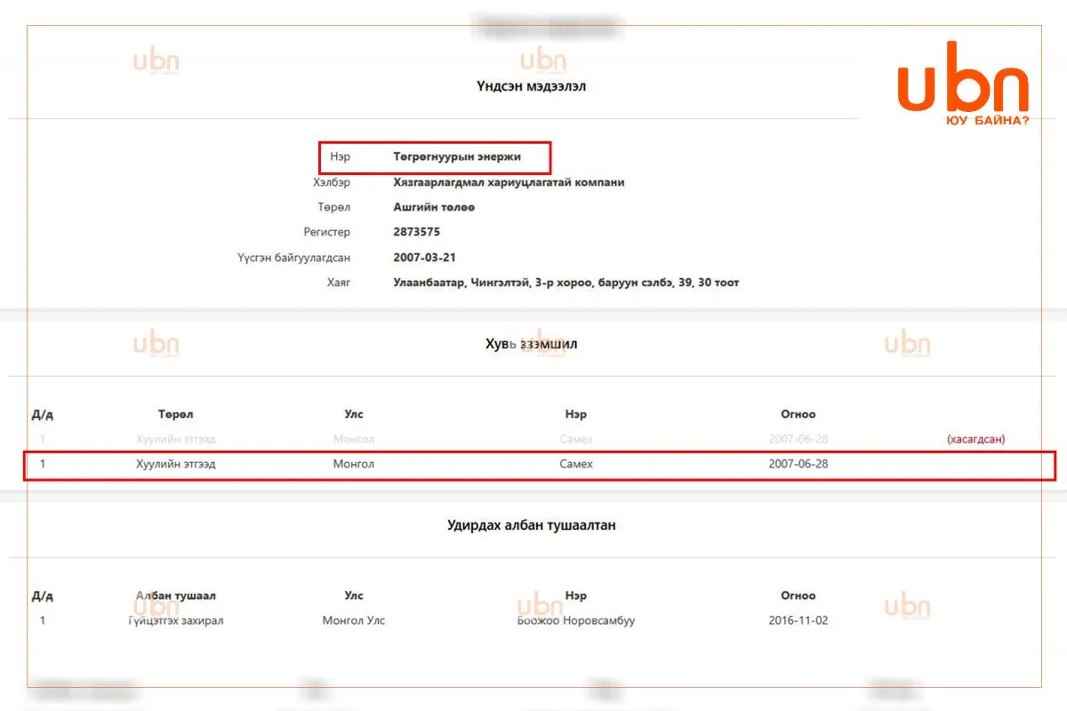Click the "Үндсэн мэдээлэл" section heading
The height and width of the screenshot is (711, 1067).
tap(531, 86)
